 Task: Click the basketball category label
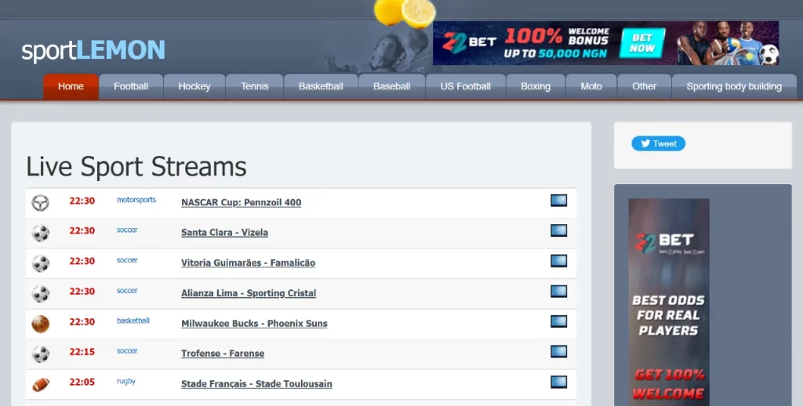(133, 321)
